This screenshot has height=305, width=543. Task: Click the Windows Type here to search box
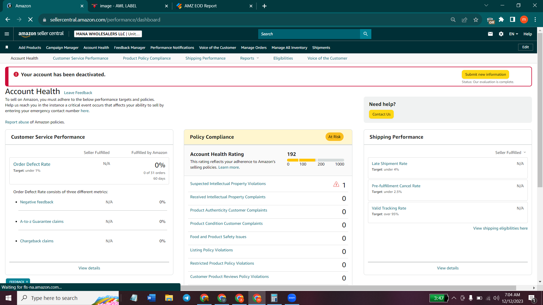tap(68, 298)
